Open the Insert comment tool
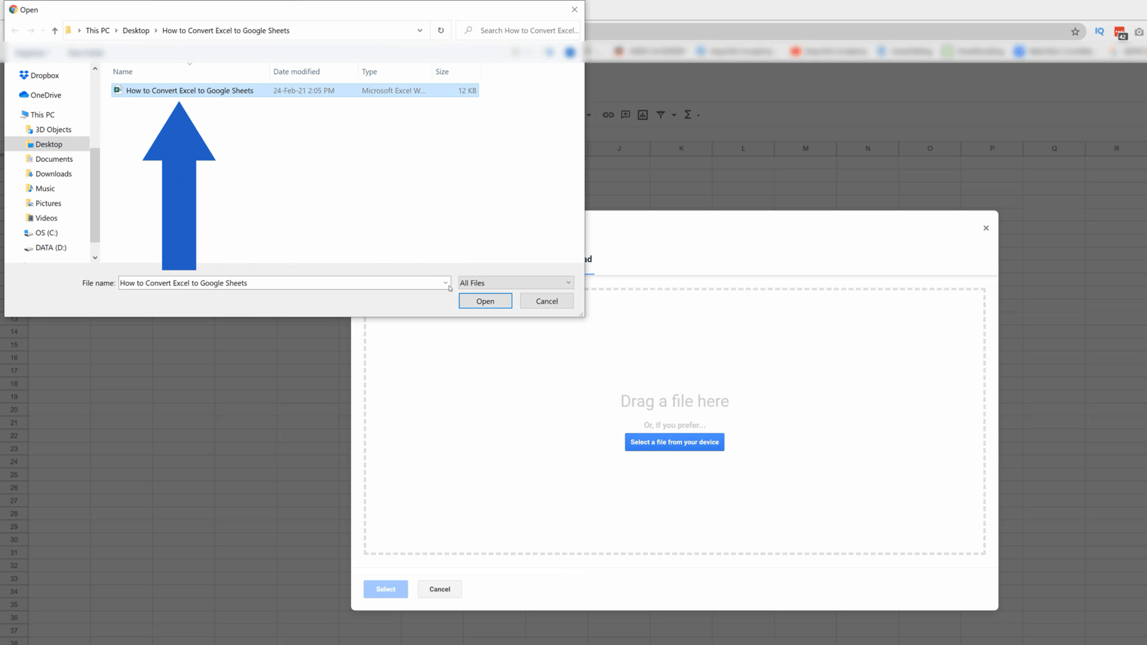This screenshot has height=645, width=1147. pos(626,114)
